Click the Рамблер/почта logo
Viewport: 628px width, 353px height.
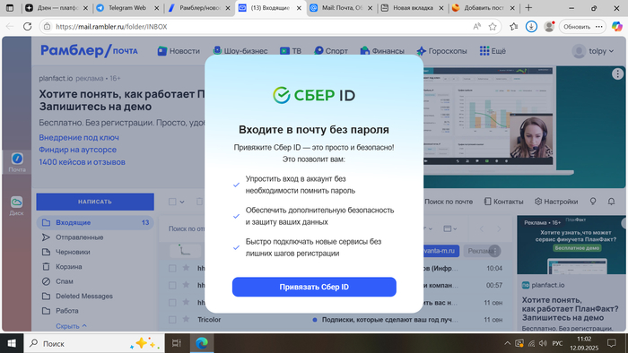click(89, 51)
